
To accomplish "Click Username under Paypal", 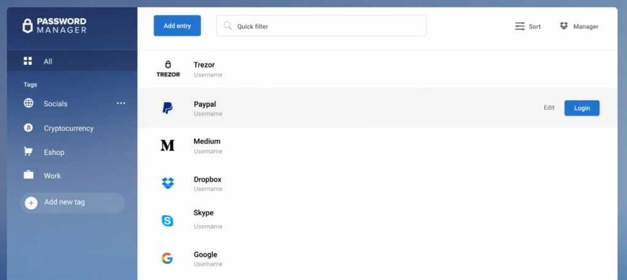I will pyautogui.click(x=208, y=114).
